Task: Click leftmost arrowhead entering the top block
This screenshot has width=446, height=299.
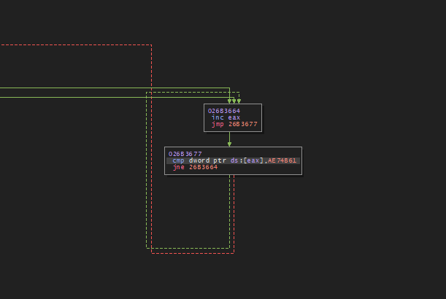Action: pyautogui.click(x=229, y=101)
